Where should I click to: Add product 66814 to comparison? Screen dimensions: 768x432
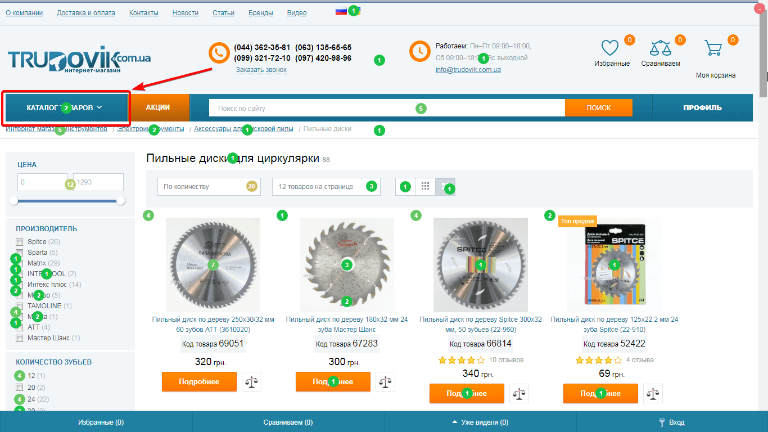click(x=519, y=393)
